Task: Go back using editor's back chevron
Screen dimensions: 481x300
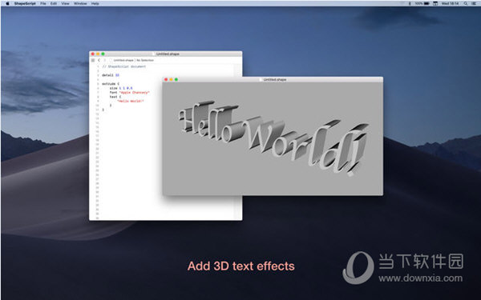Action: tap(99, 60)
